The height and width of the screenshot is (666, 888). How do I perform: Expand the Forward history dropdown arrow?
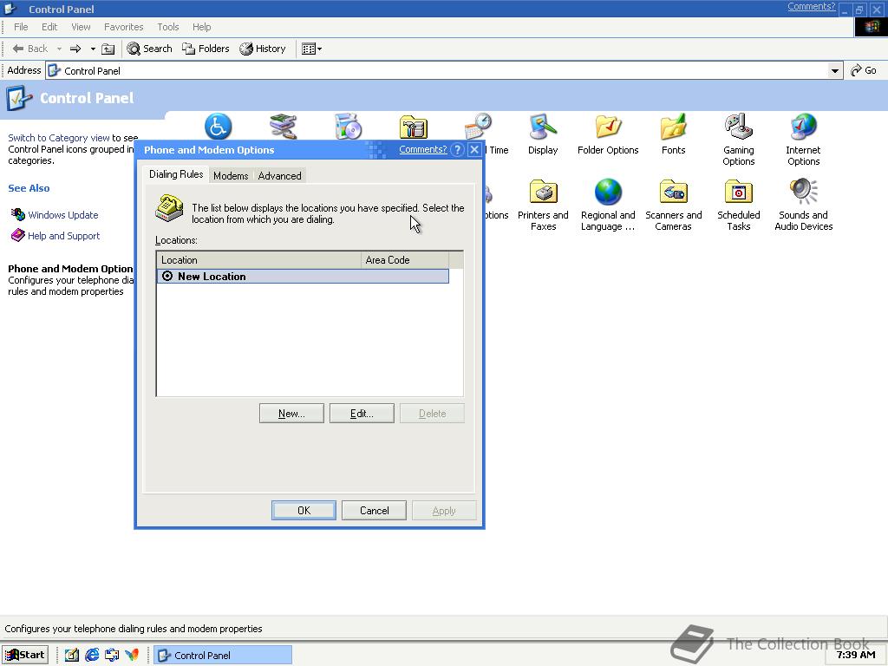point(93,49)
